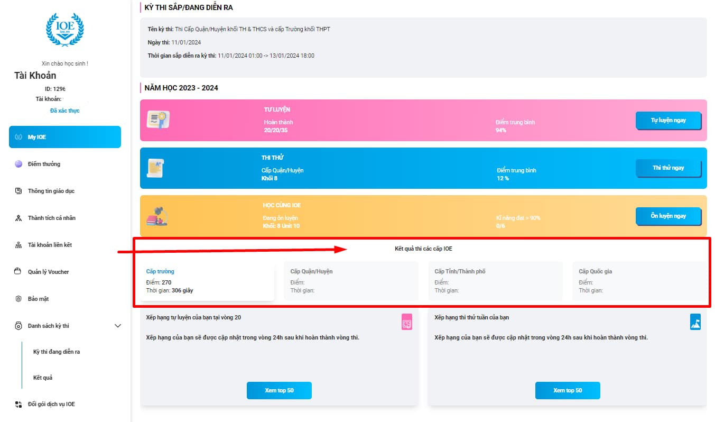This screenshot has height=422, width=715.
Task: Click the blue weekly mock-test ranking icon
Action: [695, 322]
